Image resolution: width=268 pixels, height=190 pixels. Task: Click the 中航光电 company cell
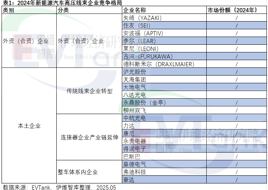[x=135, y=118]
